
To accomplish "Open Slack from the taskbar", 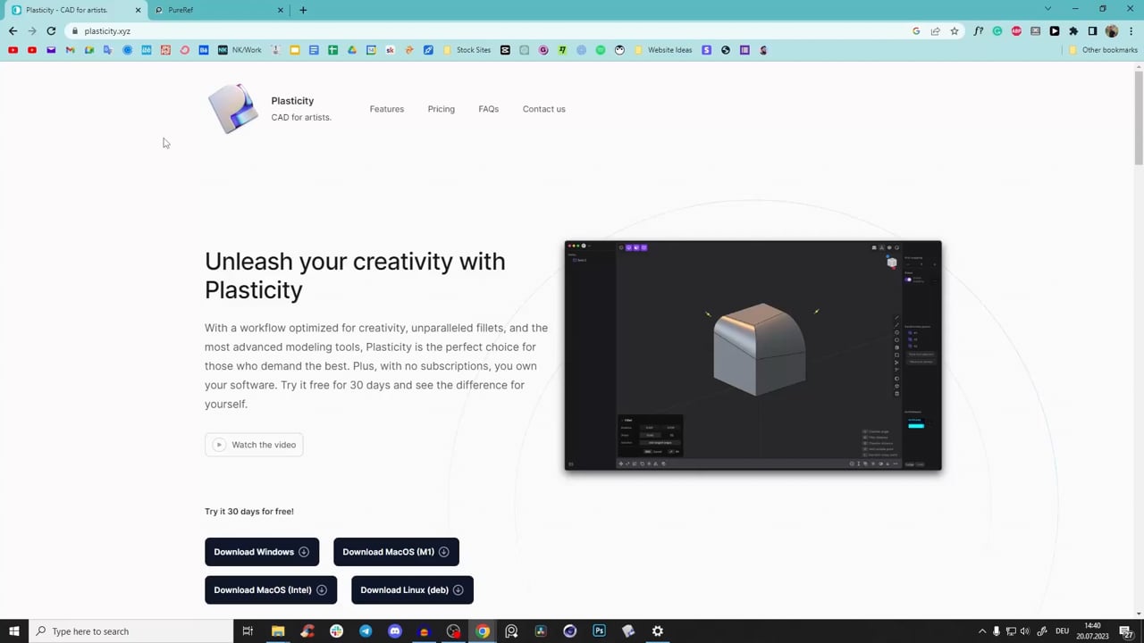I will coord(335,631).
